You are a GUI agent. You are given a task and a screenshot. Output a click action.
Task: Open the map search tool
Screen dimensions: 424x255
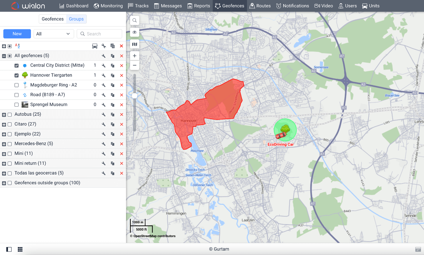coord(134,20)
